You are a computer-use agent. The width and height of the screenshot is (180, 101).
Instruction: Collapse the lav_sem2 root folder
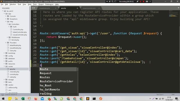tap(3, 11)
